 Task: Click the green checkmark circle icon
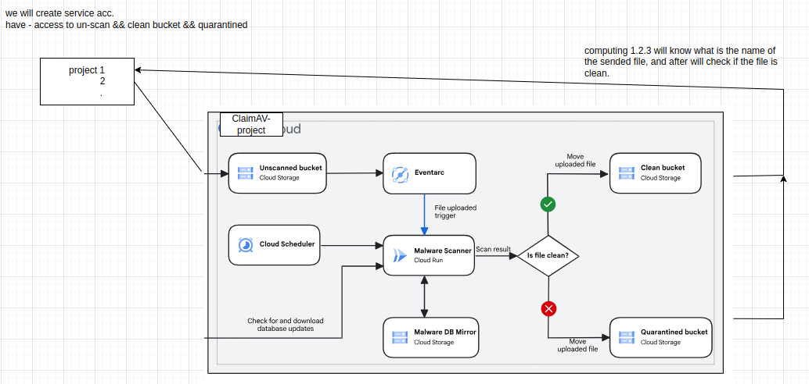[x=548, y=204]
